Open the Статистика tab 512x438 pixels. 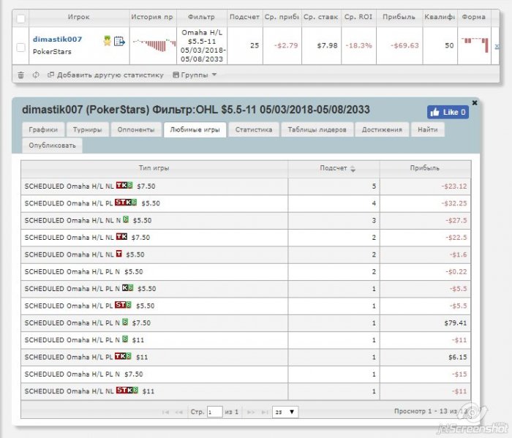coord(254,129)
